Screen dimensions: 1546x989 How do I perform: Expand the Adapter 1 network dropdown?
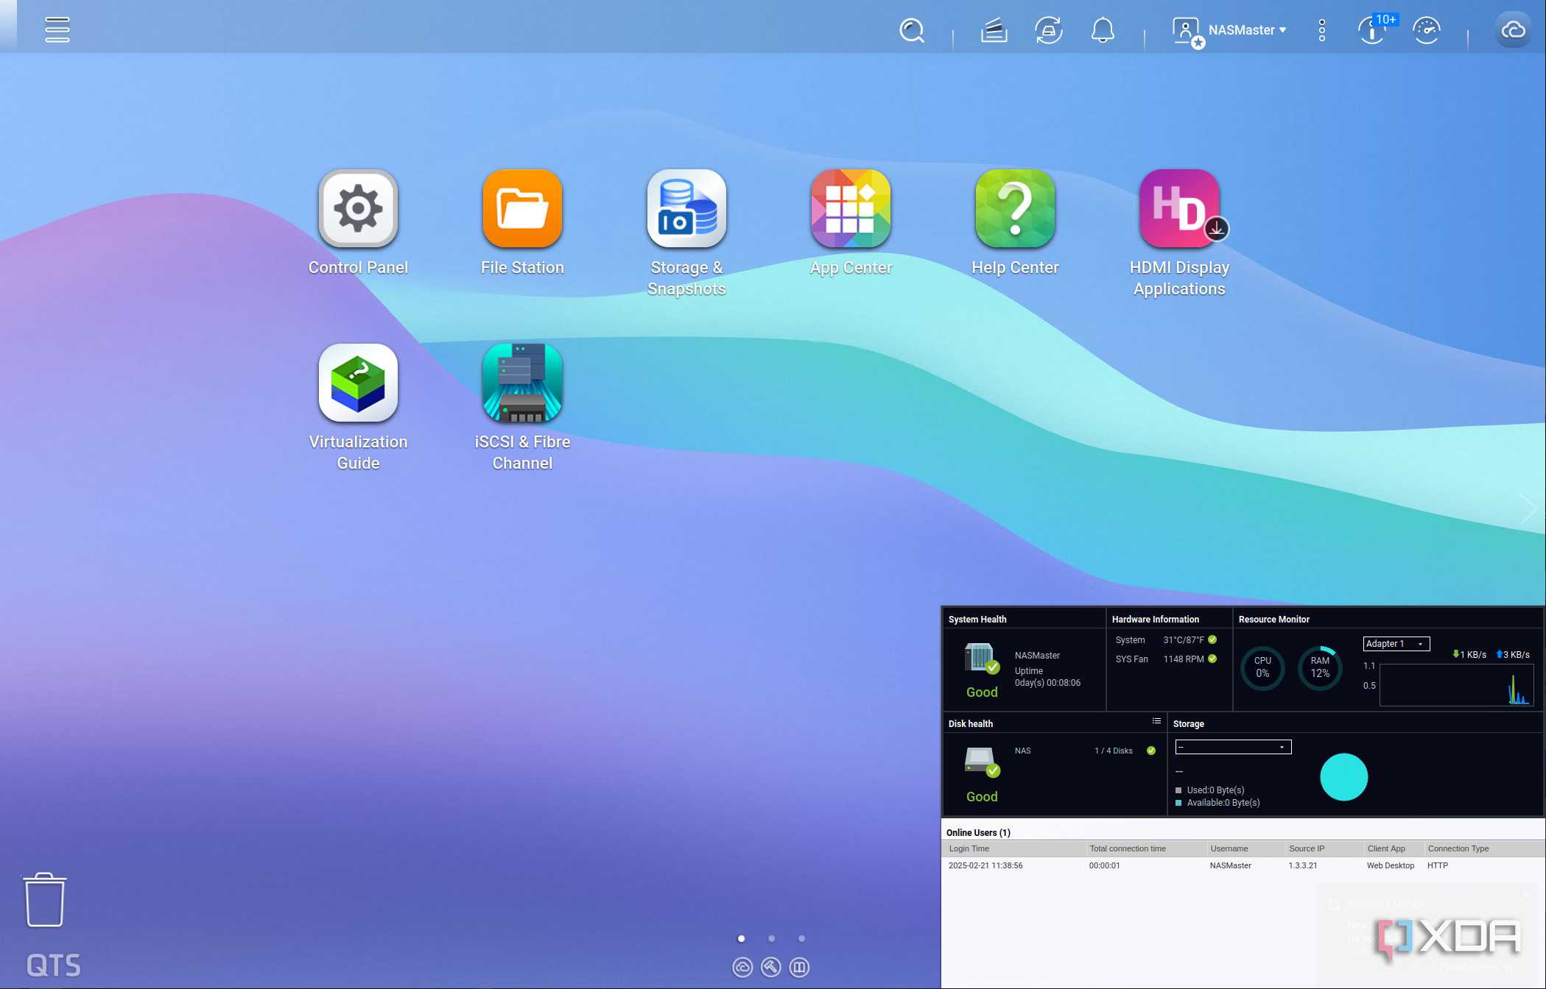coord(1396,644)
